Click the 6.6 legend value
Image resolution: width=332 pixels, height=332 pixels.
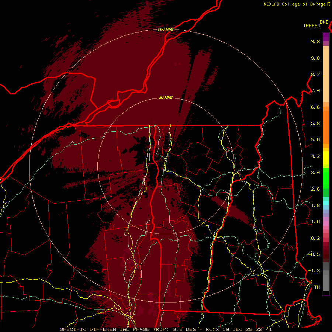click(315, 107)
